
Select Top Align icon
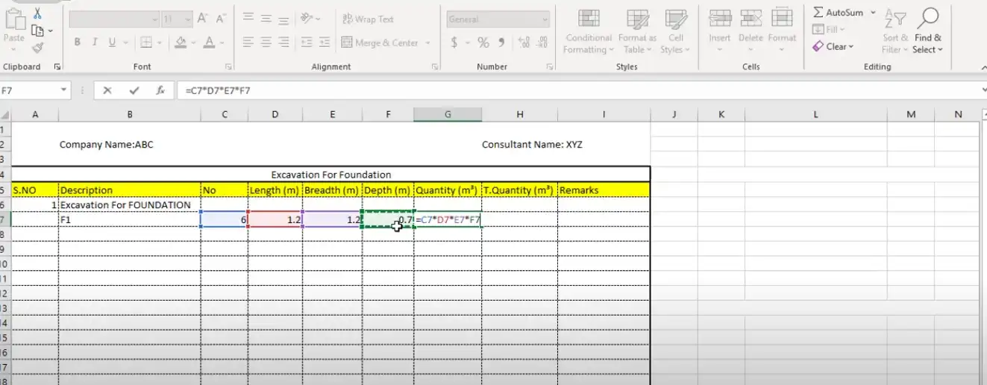point(248,19)
